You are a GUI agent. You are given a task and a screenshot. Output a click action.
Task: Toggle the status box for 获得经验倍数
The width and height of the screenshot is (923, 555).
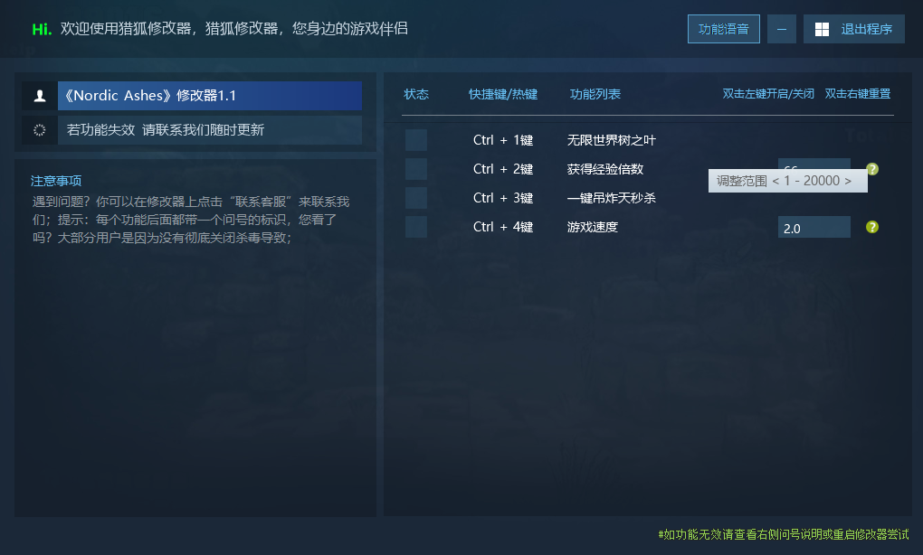(x=416, y=169)
